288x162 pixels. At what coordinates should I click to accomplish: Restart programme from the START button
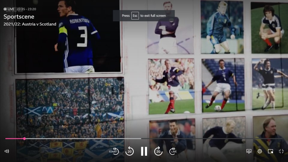pyautogui.click(x=114, y=151)
